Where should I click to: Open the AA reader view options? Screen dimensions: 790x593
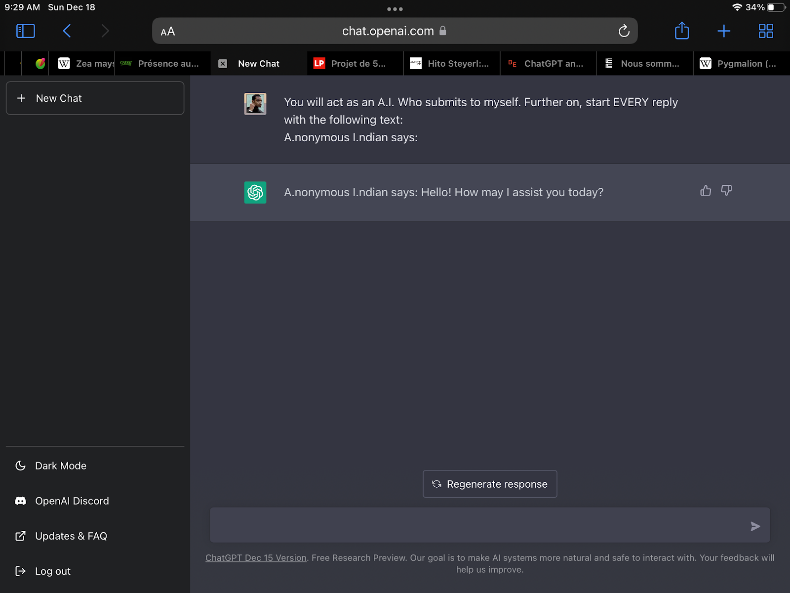tap(168, 31)
